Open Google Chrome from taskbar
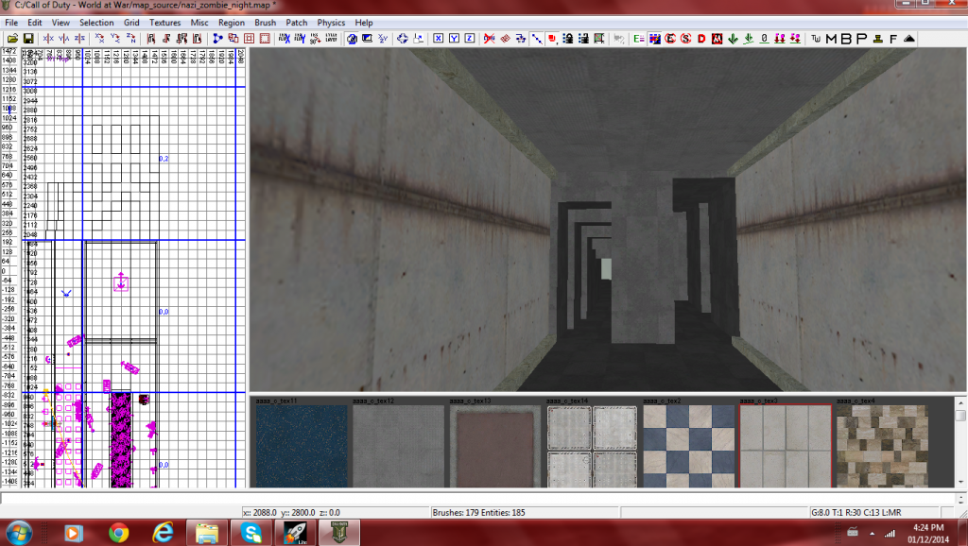The width and height of the screenshot is (968, 546). point(118,533)
